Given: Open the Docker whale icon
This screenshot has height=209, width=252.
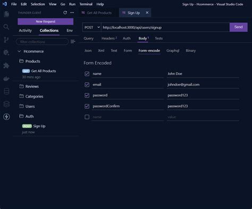Looking at the screenshot, I should click(x=6, y=78).
